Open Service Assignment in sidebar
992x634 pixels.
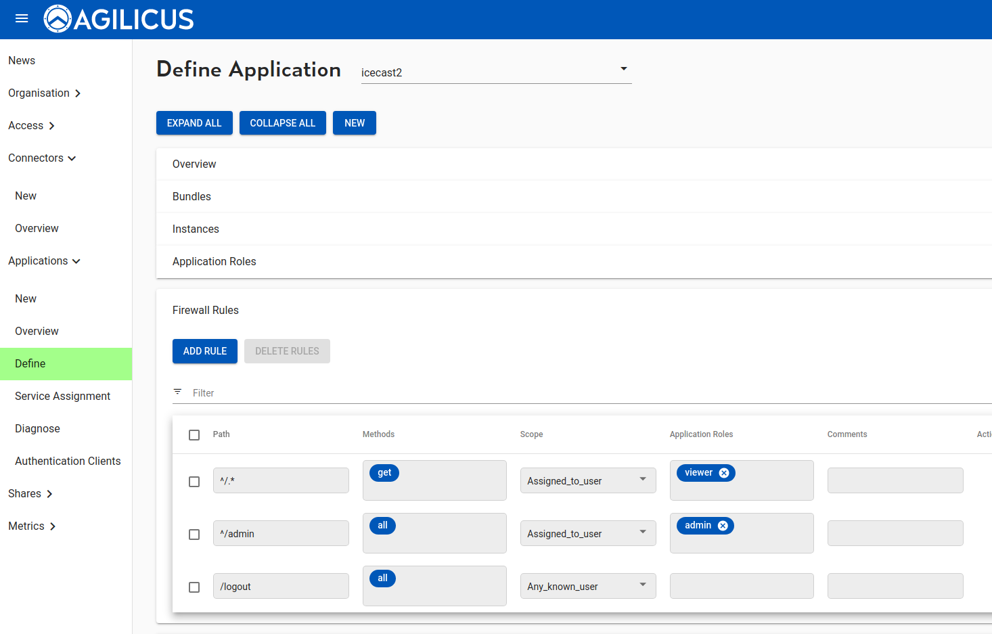(62, 397)
